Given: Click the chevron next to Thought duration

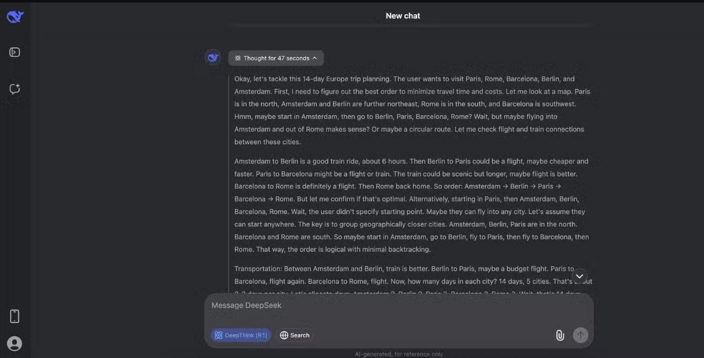Looking at the screenshot, I should click(x=314, y=58).
